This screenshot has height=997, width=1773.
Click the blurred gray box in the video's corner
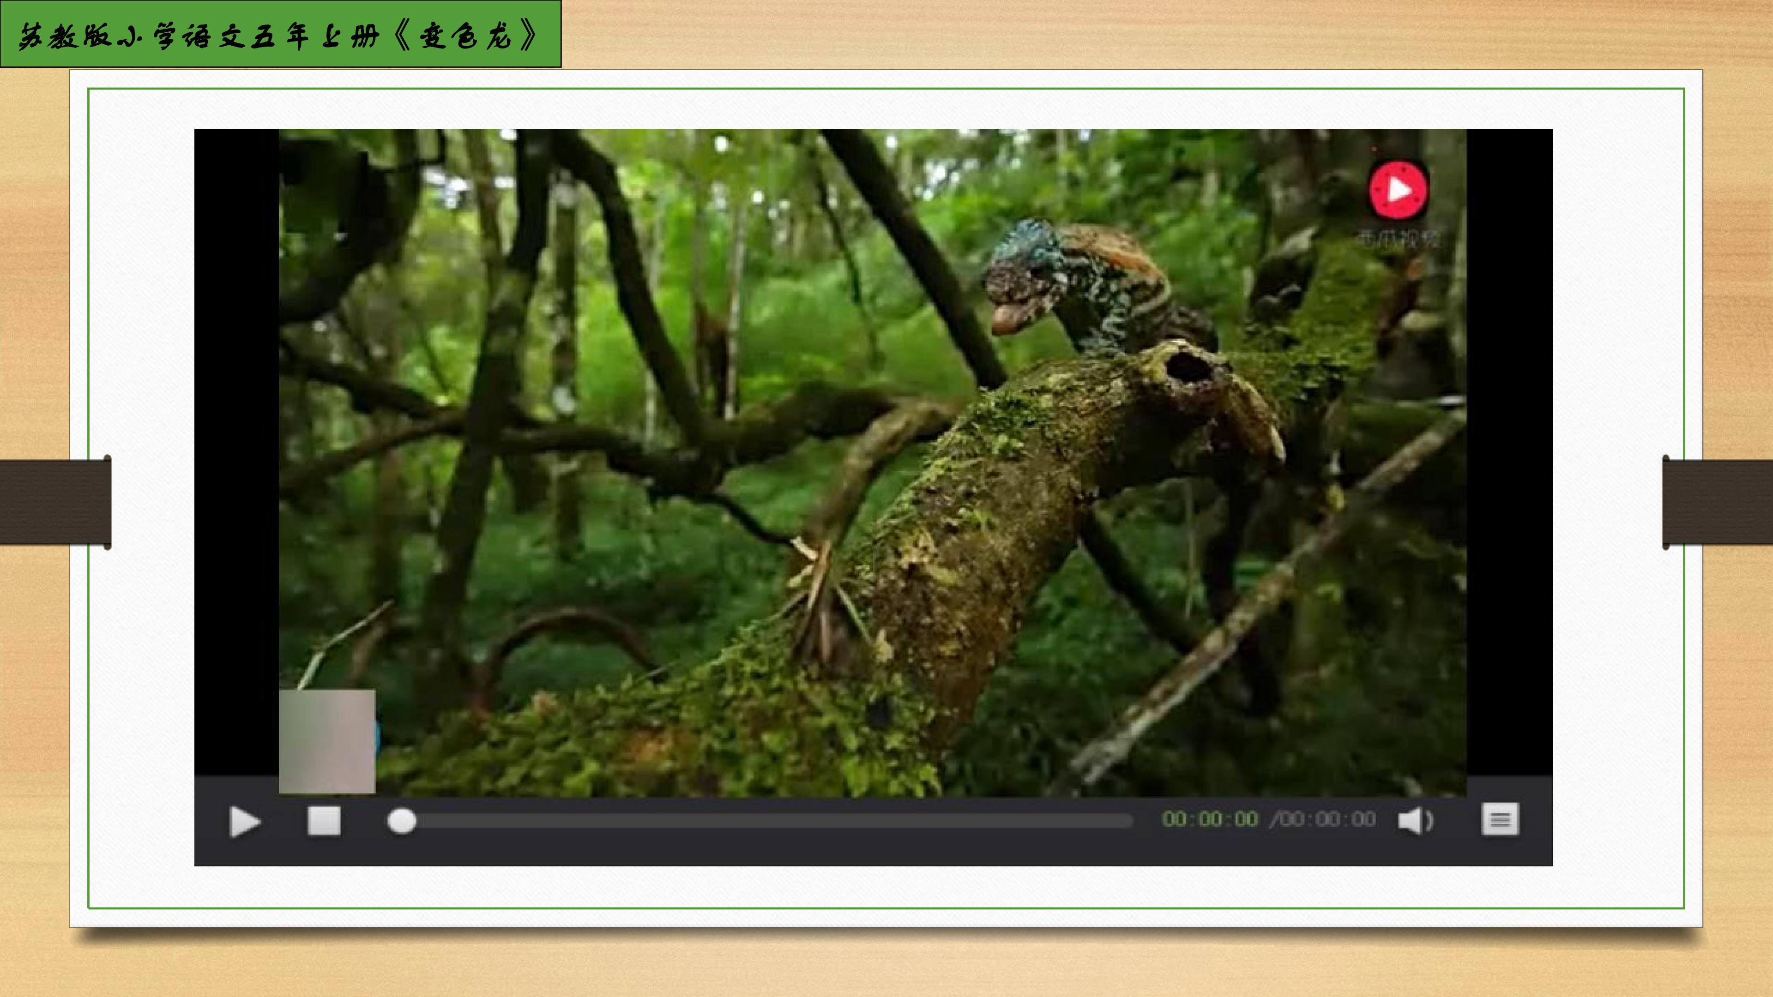click(x=327, y=741)
